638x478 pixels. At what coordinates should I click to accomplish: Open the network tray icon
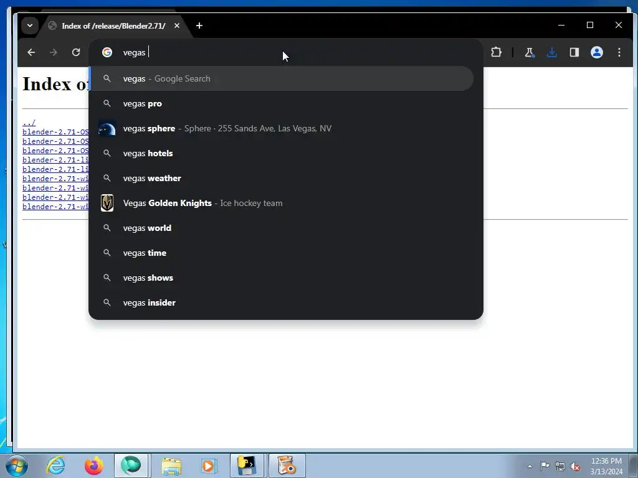[560, 466]
